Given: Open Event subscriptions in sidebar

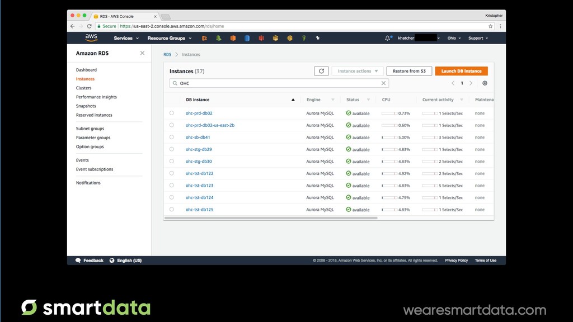Looking at the screenshot, I should tap(95, 169).
